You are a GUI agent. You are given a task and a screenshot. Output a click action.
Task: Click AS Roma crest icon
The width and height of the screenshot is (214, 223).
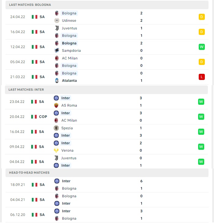(56, 105)
